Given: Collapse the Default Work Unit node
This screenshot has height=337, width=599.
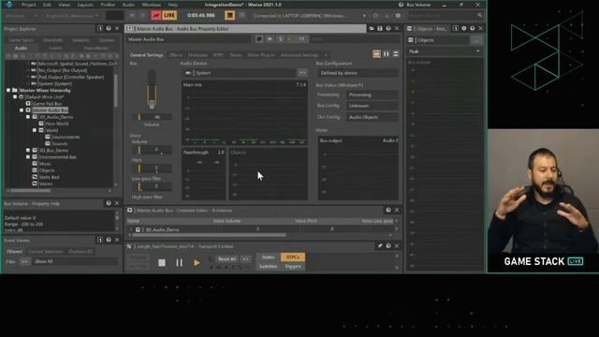Looking at the screenshot, I should point(15,97).
